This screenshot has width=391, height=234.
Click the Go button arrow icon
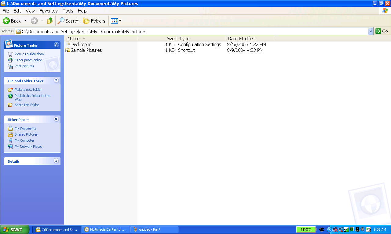[378, 31]
